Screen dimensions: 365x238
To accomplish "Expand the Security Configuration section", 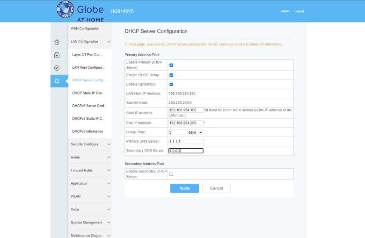I will (90, 144).
